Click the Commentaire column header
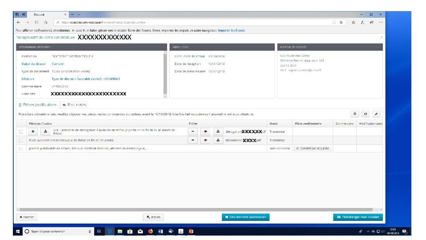This screenshot has height=240, width=426. (344, 124)
